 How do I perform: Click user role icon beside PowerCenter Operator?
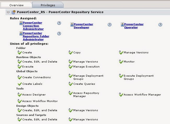point(122,24)
